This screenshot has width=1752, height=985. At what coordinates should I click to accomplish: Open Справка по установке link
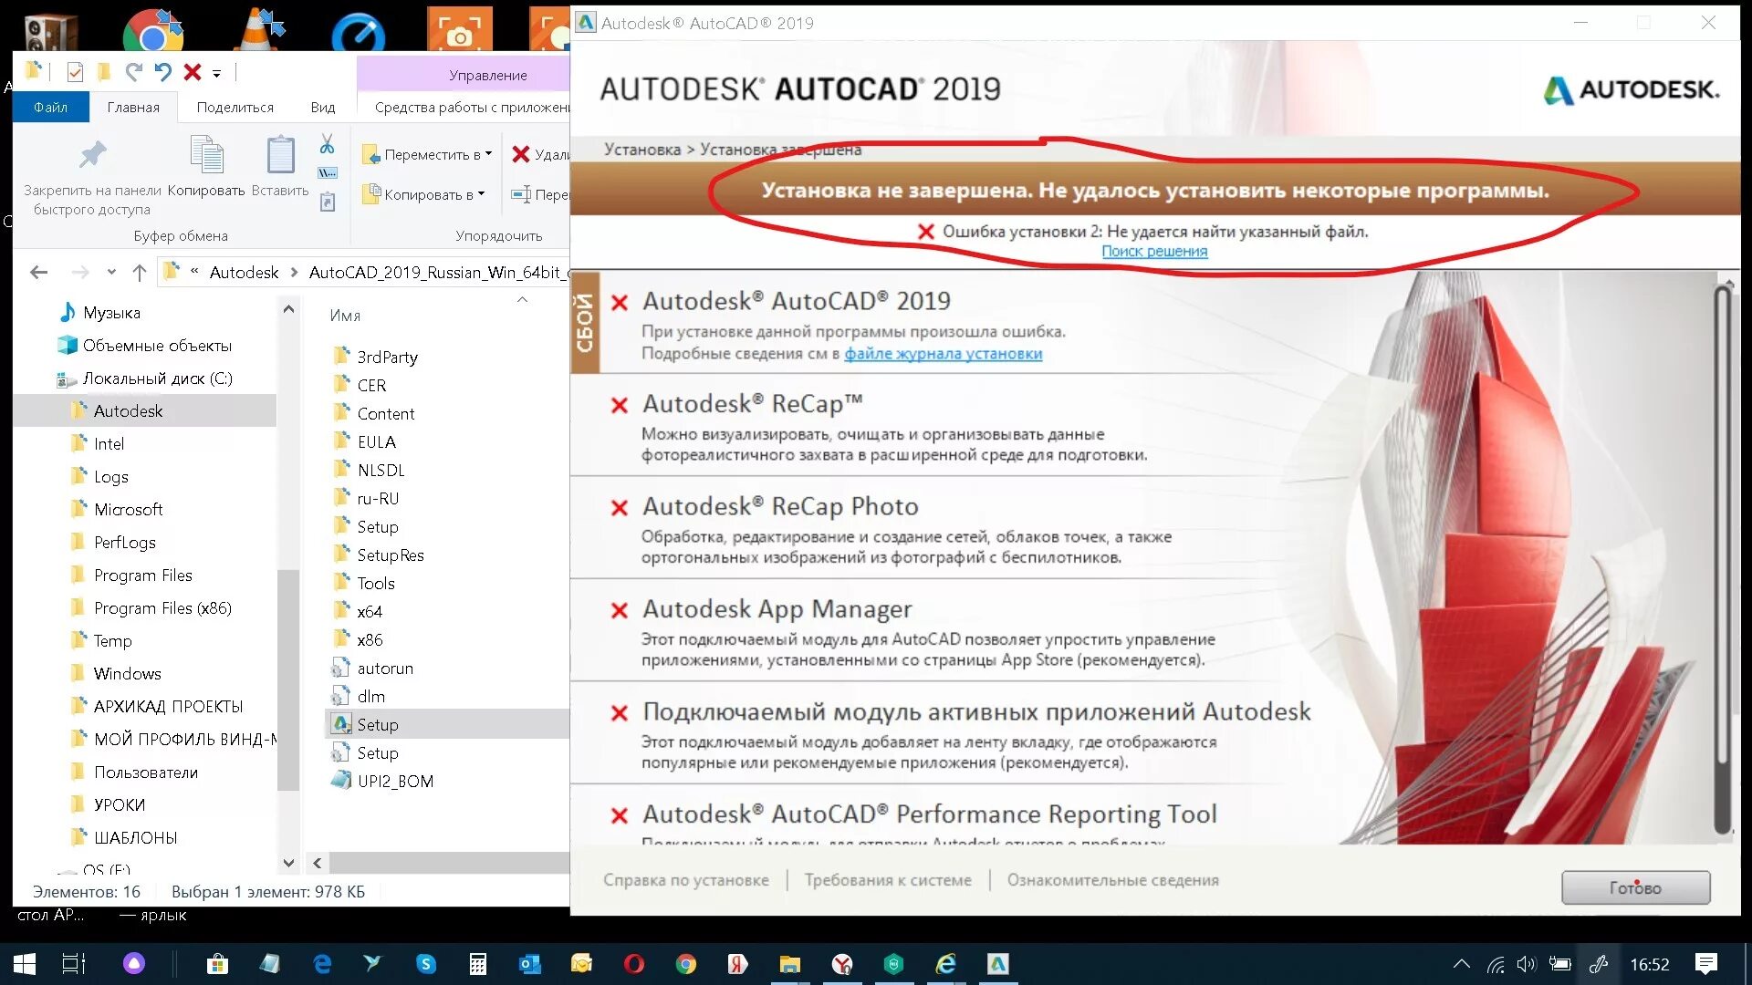685,880
